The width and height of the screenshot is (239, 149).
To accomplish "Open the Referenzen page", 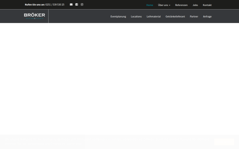I will point(181,5).
